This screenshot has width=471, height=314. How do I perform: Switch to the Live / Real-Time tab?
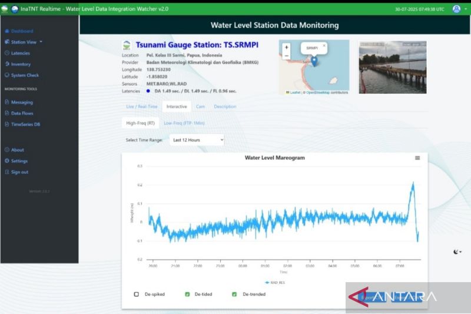[x=142, y=107]
